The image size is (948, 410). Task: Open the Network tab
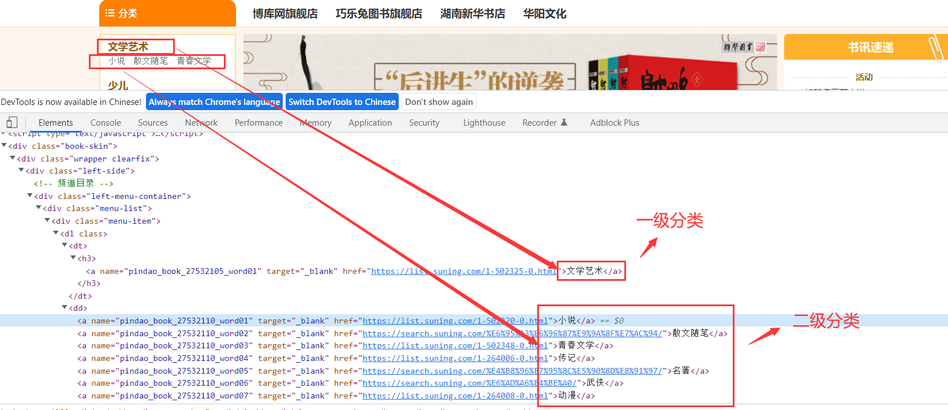[x=201, y=123]
